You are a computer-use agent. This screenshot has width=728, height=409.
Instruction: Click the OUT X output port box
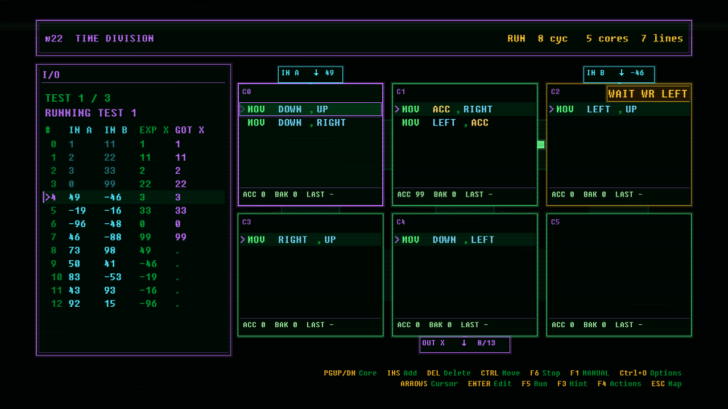coord(465,344)
